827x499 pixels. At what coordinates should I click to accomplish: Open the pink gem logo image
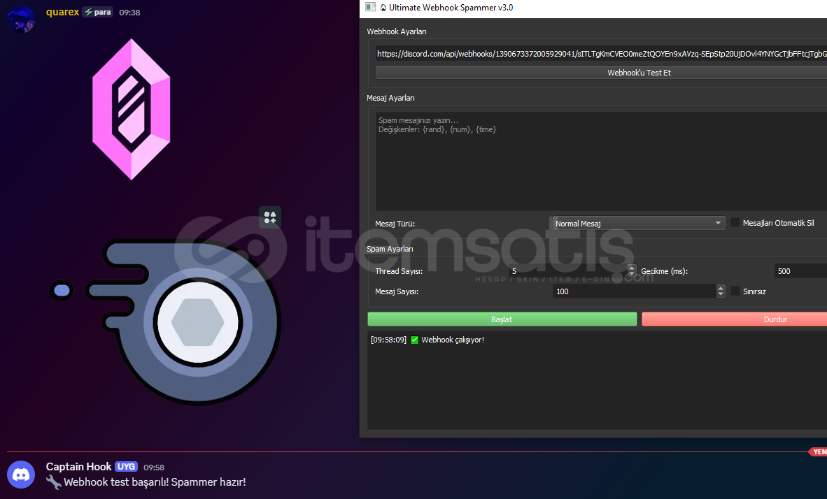pos(132,109)
